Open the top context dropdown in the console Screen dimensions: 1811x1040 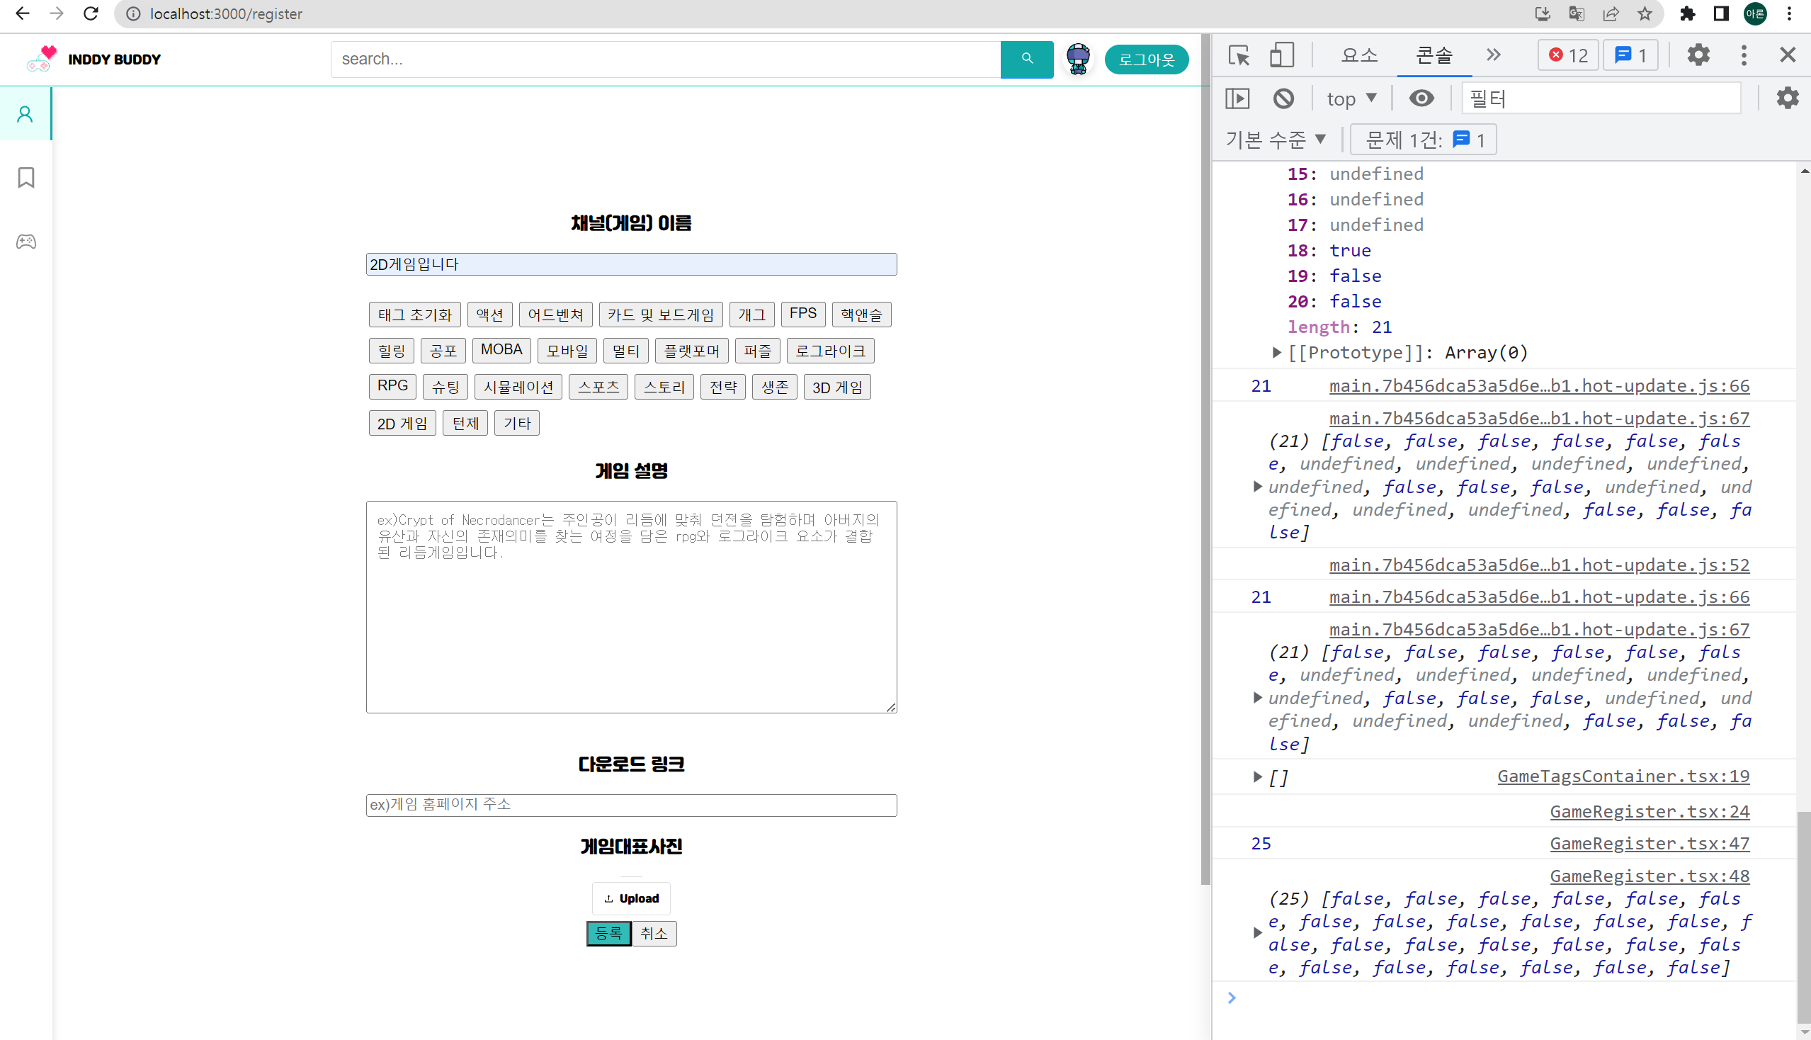point(1351,98)
